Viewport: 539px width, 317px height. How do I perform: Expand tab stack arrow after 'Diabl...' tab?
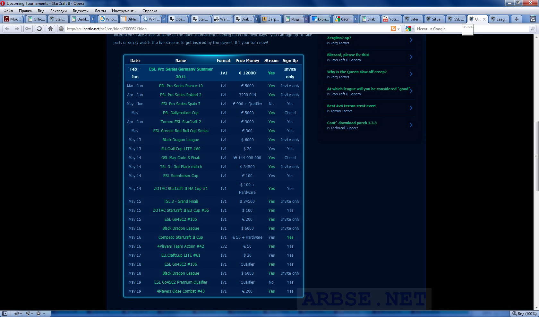pos(93,19)
